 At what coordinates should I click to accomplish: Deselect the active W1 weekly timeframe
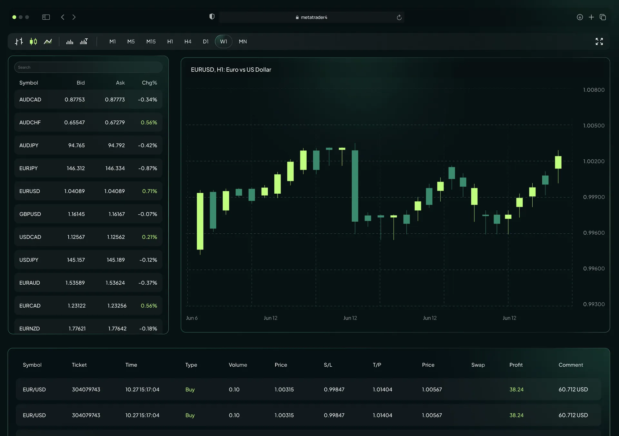pos(223,41)
